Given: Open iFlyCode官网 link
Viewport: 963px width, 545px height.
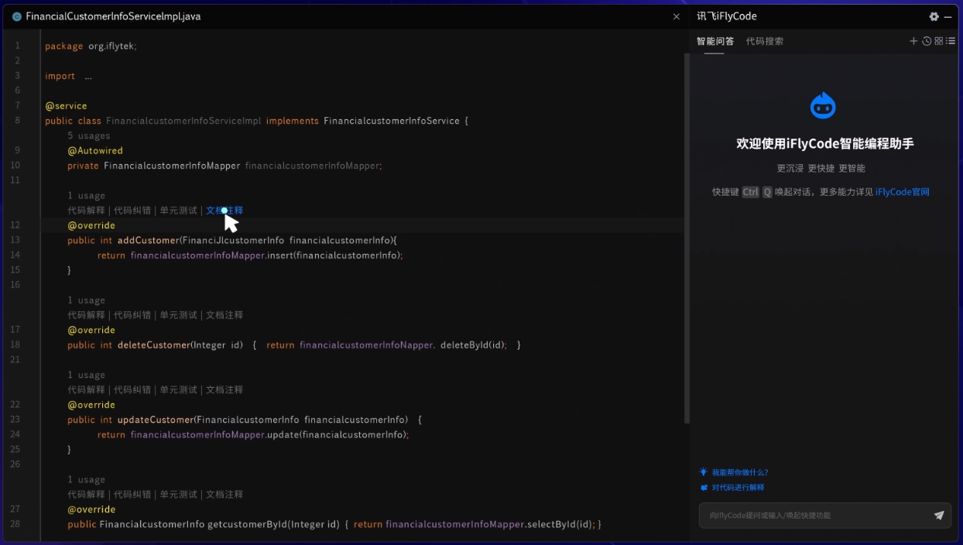Looking at the screenshot, I should click(903, 192).
